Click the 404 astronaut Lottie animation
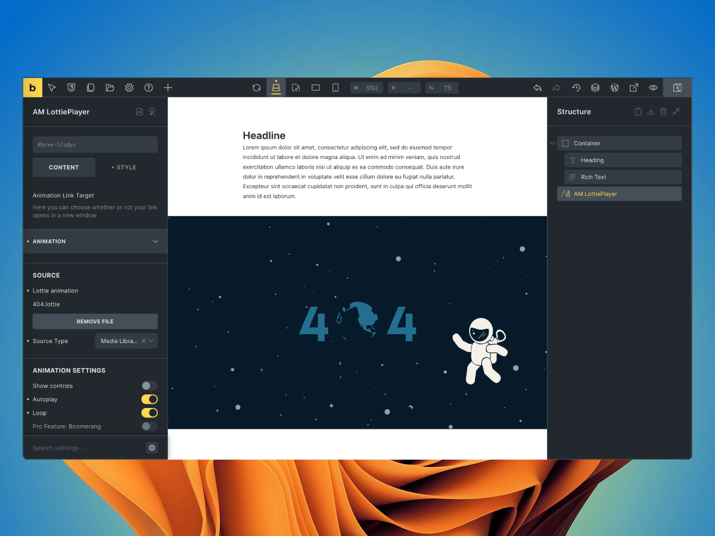 (357, 322)
